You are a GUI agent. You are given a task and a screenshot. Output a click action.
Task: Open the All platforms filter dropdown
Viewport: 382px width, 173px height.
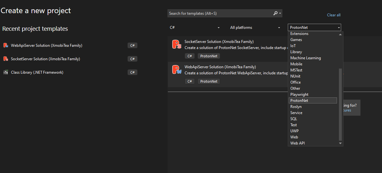[255, 28]
